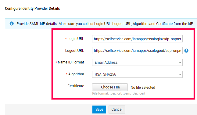Select the RSA_SHA256 combo box
Screen dimensions: 197x115
[x=137, y=74]
